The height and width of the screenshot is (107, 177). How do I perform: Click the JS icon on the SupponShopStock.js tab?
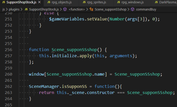(x=4, y=2)
